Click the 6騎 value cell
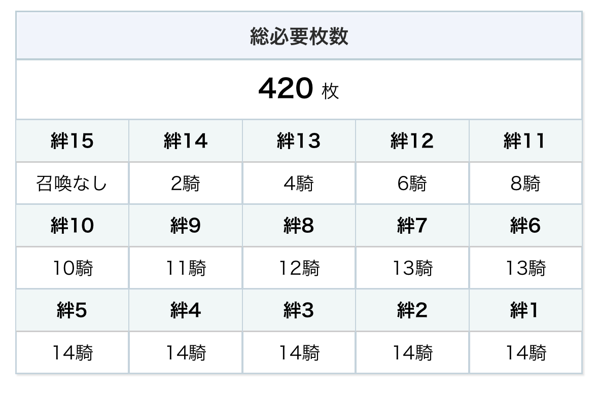The height and width of the screenshot is (396, 598). pos(412,183)
